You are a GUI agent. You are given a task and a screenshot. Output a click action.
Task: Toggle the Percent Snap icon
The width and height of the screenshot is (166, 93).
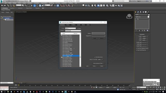pos(66,5)
